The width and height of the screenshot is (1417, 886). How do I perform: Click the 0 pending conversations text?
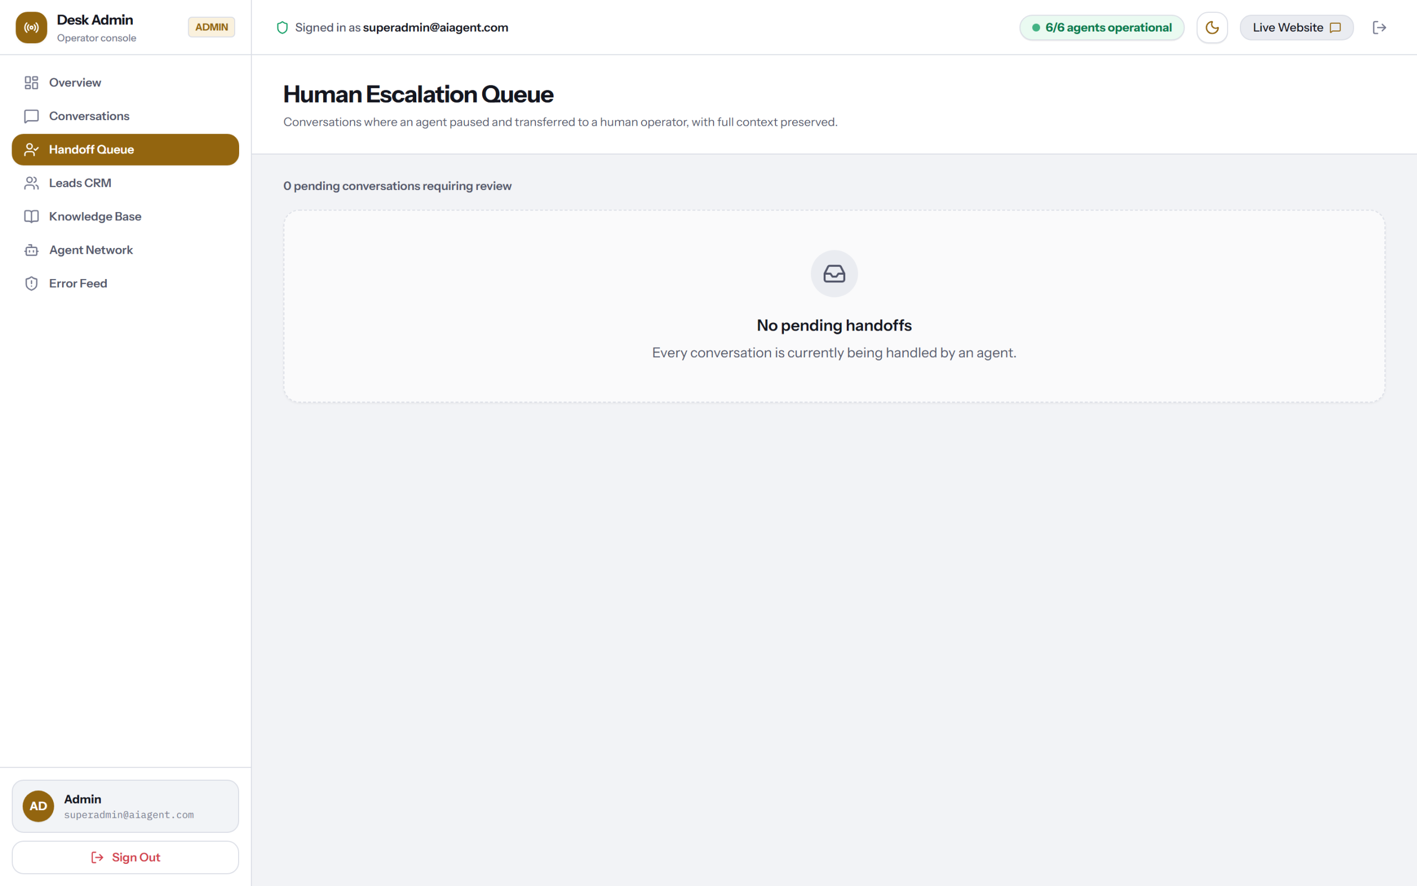click(x=397, y=186)
